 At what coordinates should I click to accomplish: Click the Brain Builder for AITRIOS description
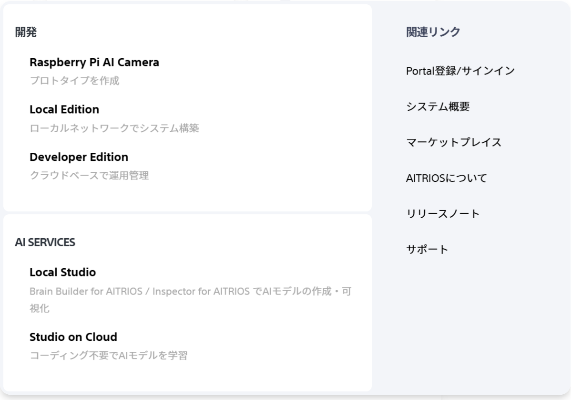(x=191, y=291)
